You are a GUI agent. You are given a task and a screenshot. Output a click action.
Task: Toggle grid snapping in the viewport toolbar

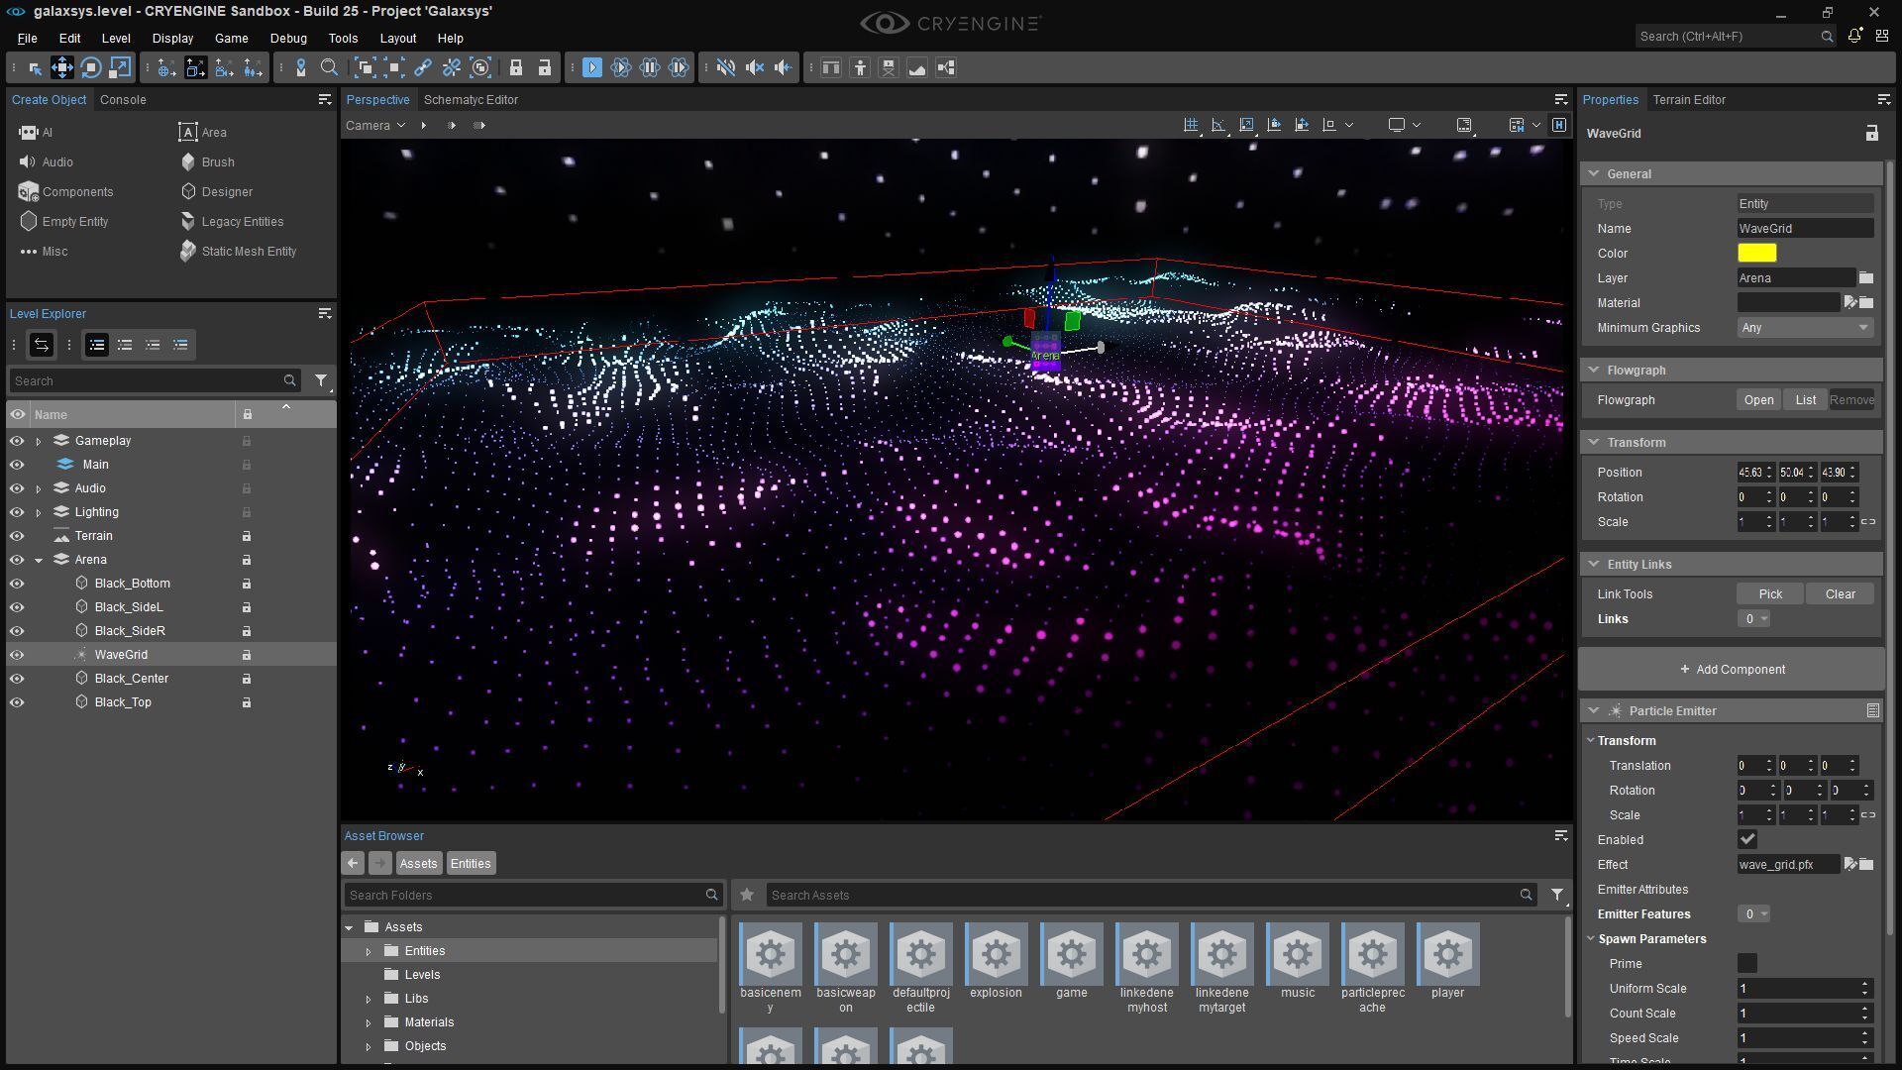[x=1191, y=125]
